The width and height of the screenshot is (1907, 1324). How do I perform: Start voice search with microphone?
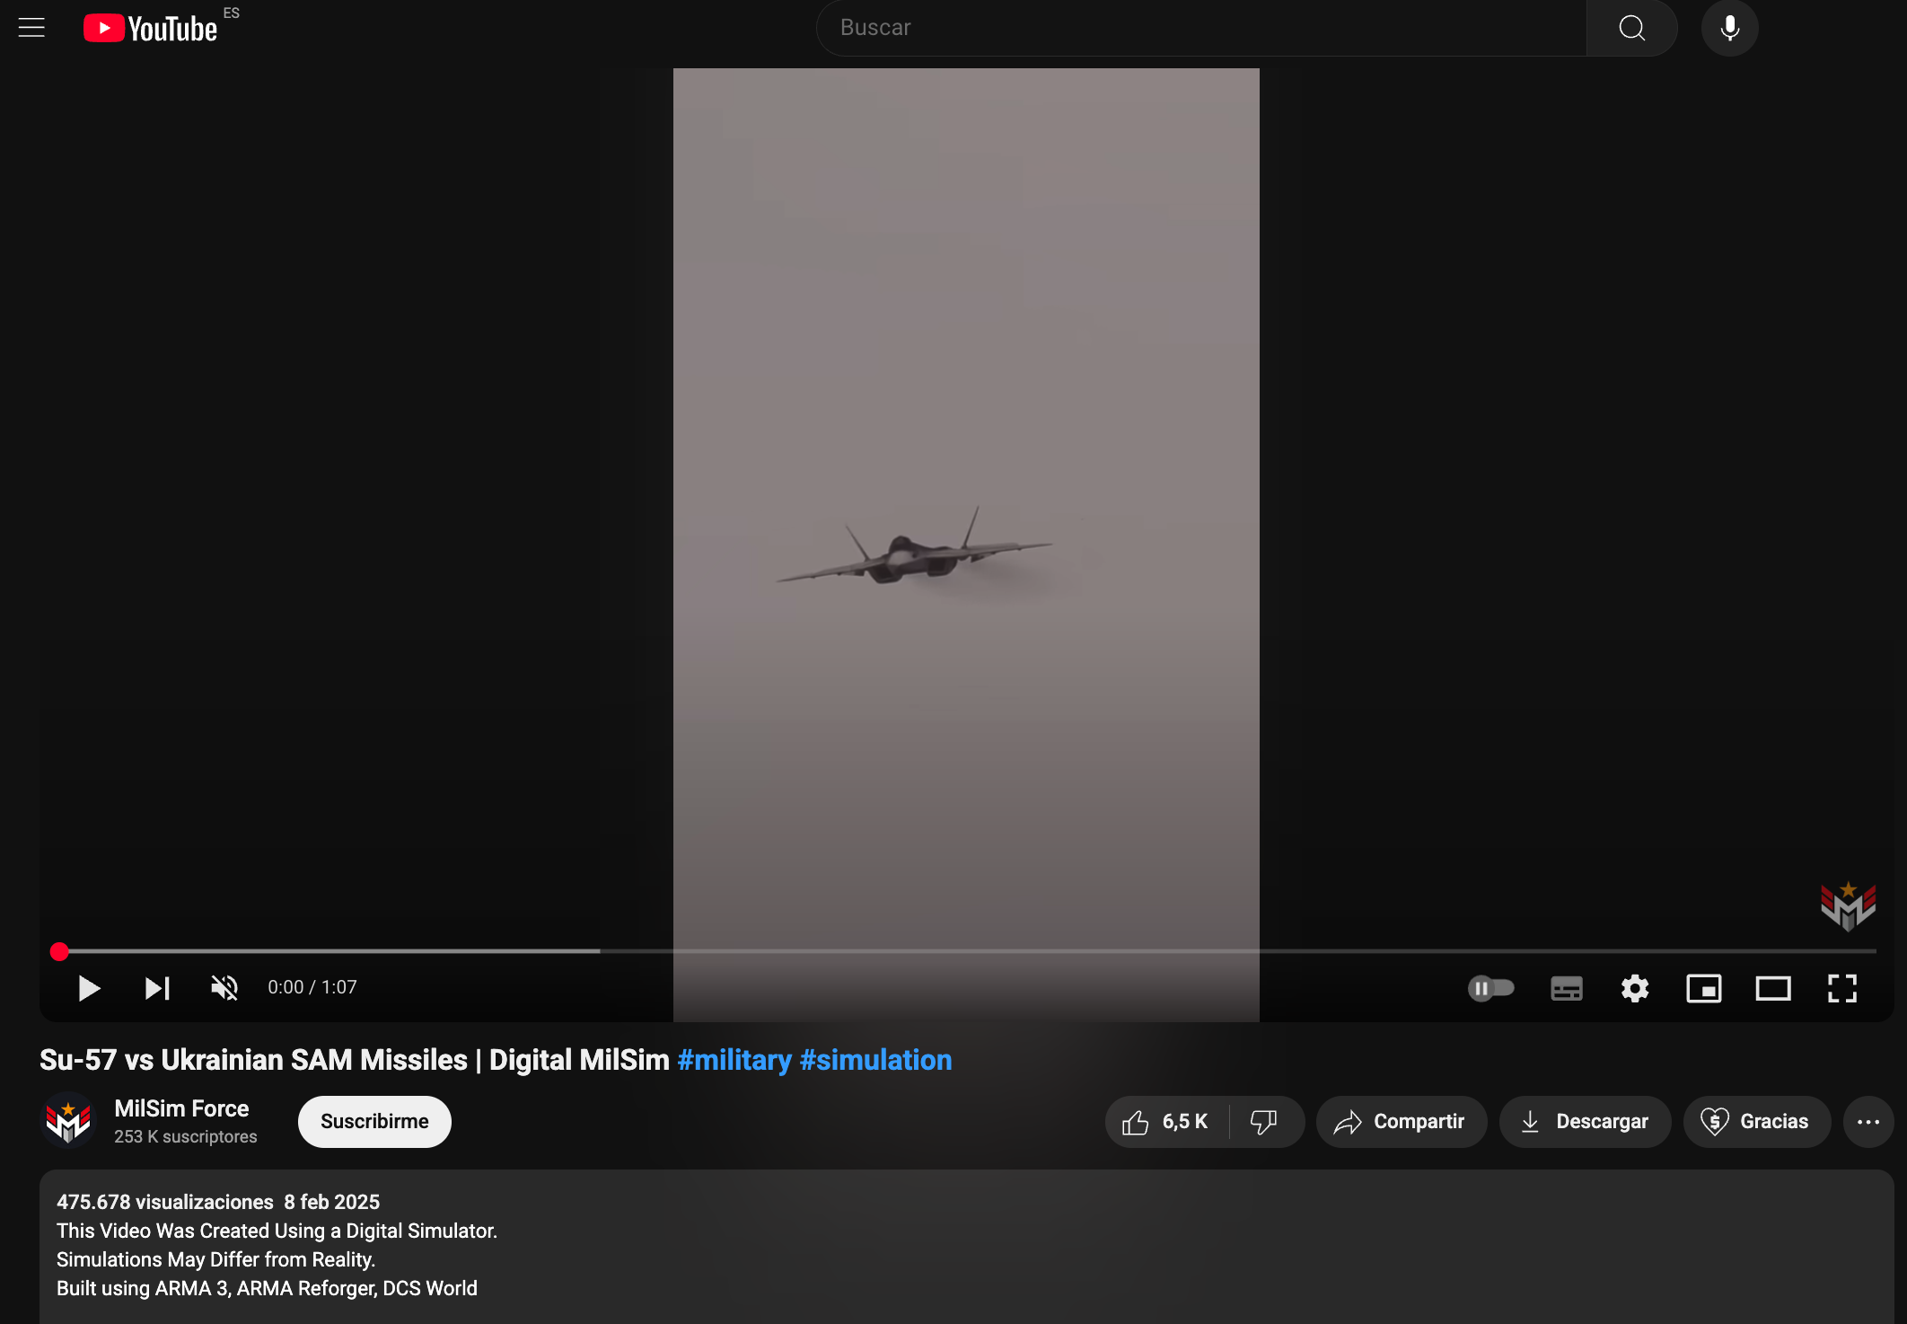pyautogui.click(x=1729, y=28)
